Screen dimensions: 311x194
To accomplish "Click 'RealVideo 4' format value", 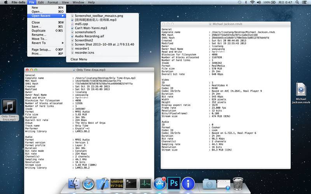I will (x=220, y=85).
